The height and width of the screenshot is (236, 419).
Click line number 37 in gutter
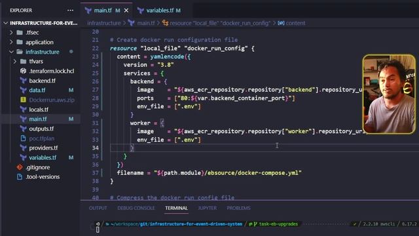point(96,173)
